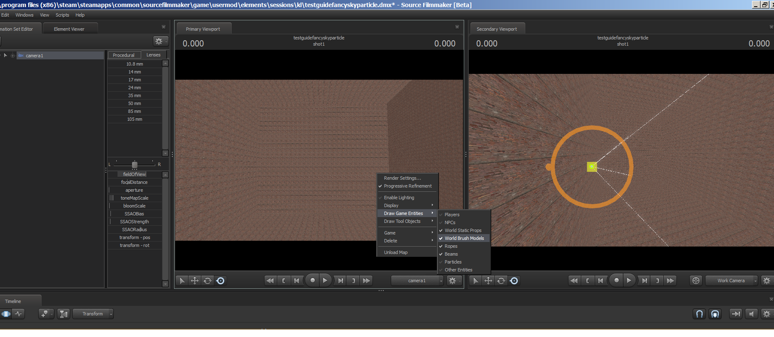Mute audio with the timeline speaker icon
The height and width of the screenshot is (337, 774).
(751, 314)
